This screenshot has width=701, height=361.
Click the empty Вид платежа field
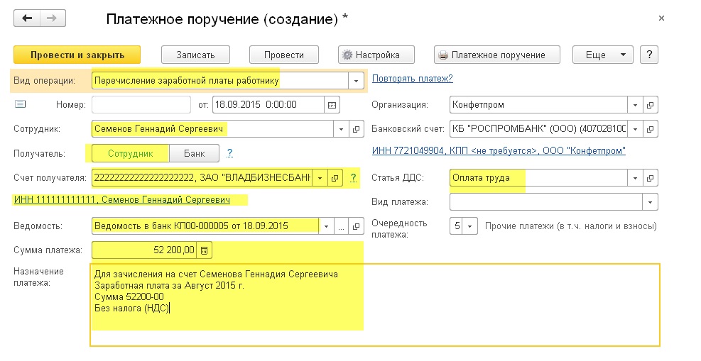[x=546, y=202]
